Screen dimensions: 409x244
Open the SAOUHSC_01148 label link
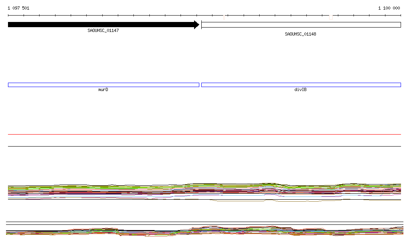point(300,34)
